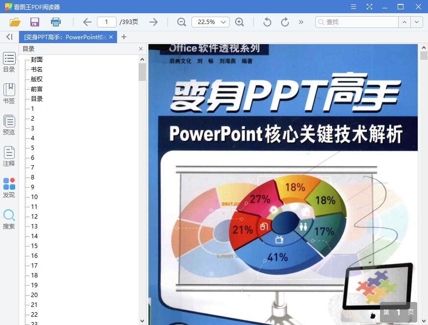Image resolution: width=428 pixels, height=325 pixels.
Task: Open the 注释 annotations panel
Action: [9, 157]
